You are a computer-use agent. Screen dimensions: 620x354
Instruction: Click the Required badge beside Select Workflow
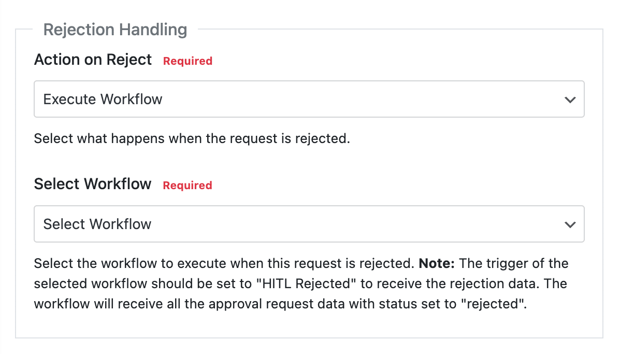click(188, 185)
